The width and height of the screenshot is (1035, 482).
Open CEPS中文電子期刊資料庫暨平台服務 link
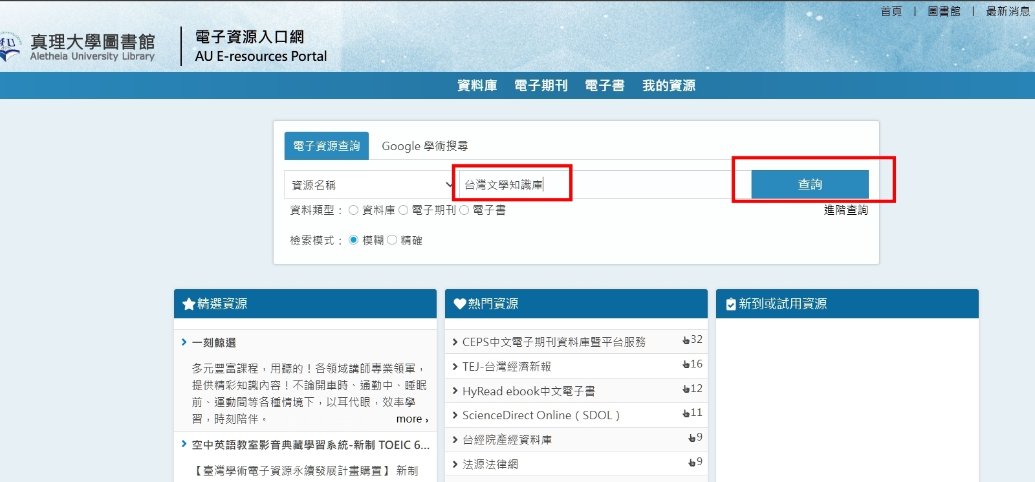coord(554,342)
